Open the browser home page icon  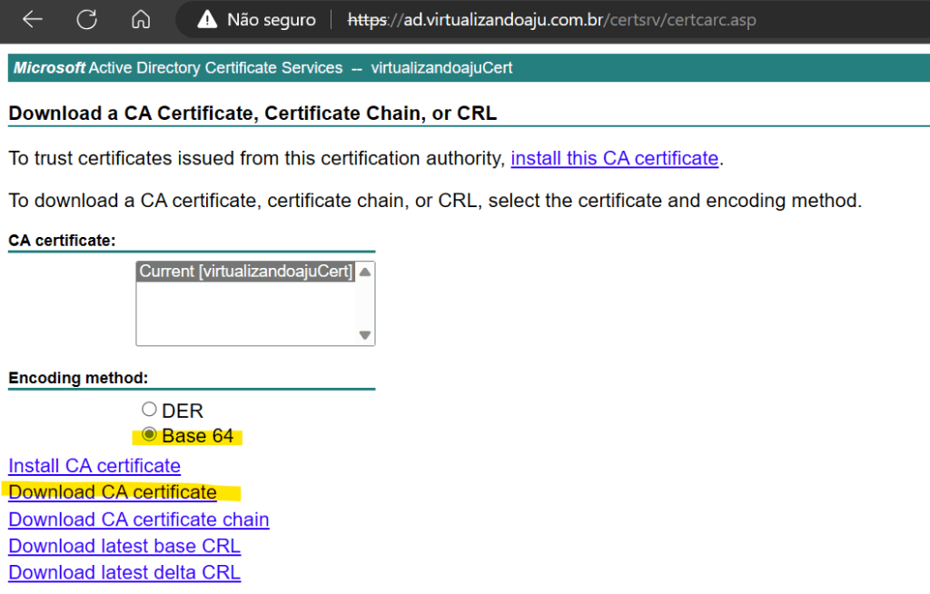coord(140,19)
